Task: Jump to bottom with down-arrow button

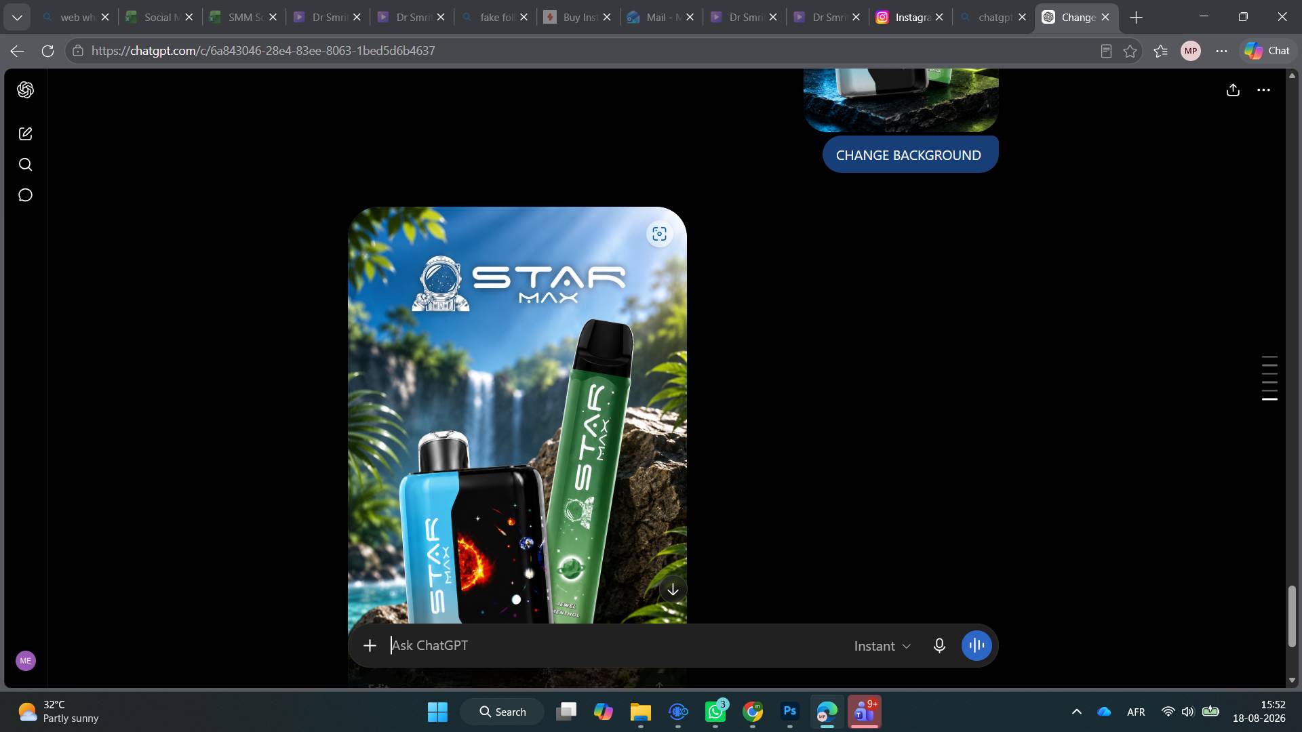Action: [673, 590]
